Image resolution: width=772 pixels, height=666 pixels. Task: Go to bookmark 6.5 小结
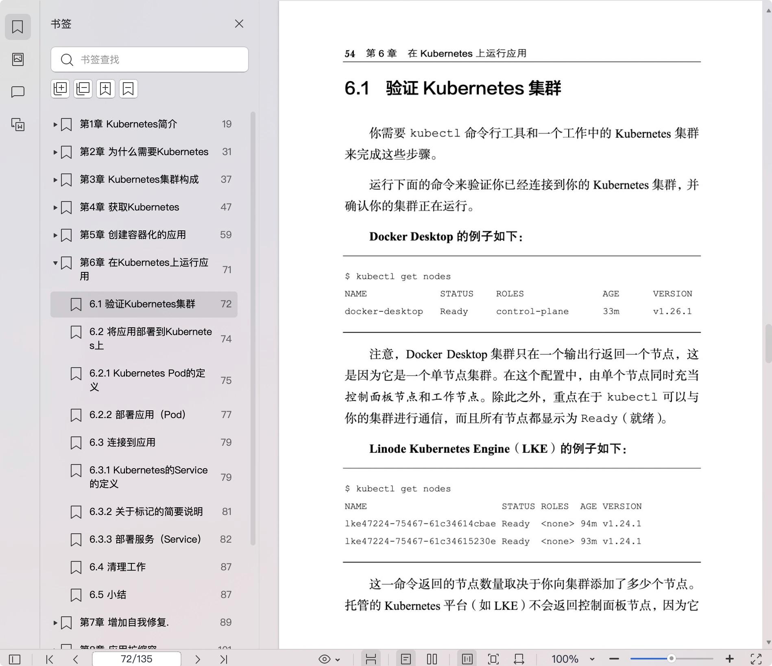(144, 595)
